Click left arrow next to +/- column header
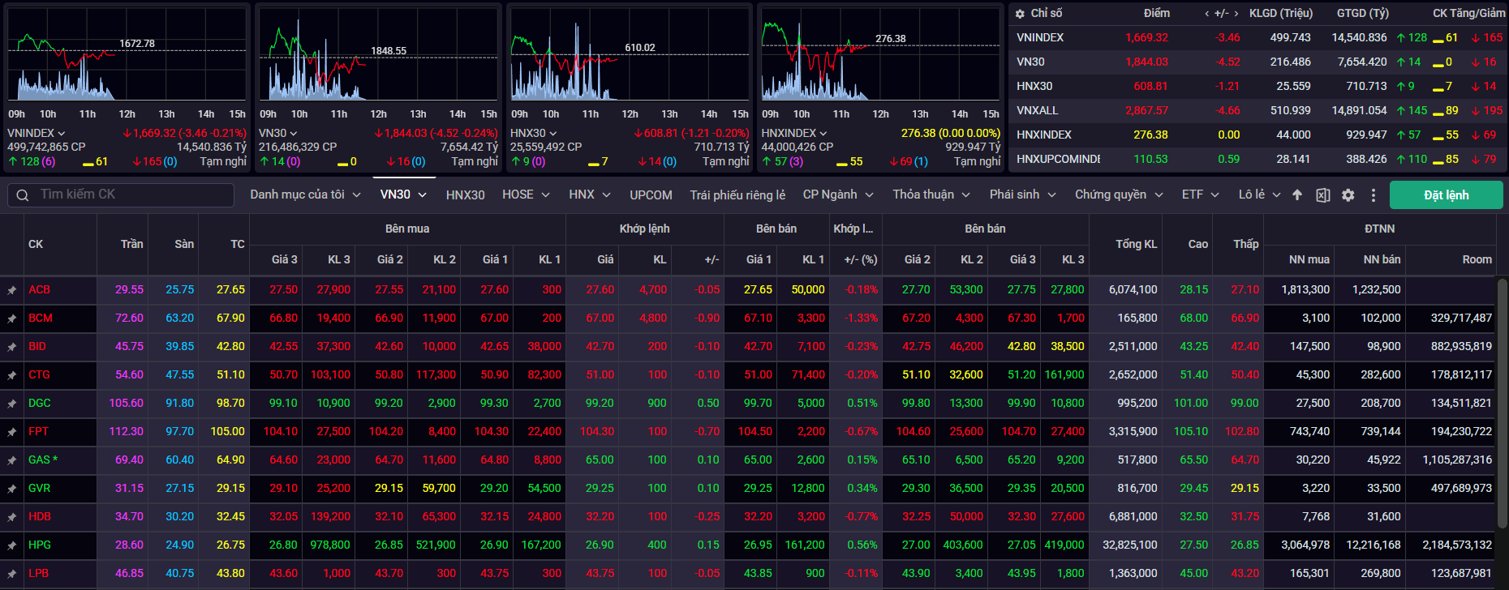The height and width of the screenshot is (590, 1509). pos(1206,14)
